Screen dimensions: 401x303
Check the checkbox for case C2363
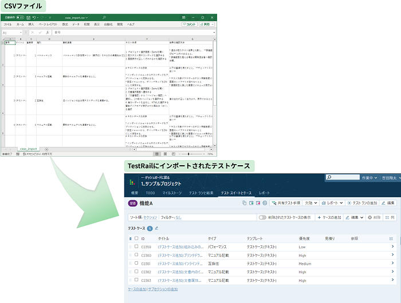pos(136,280)
